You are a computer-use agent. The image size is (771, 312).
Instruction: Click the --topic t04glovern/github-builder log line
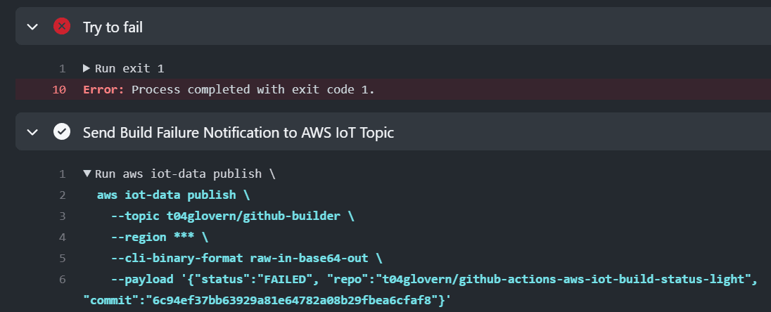[232, 216]
